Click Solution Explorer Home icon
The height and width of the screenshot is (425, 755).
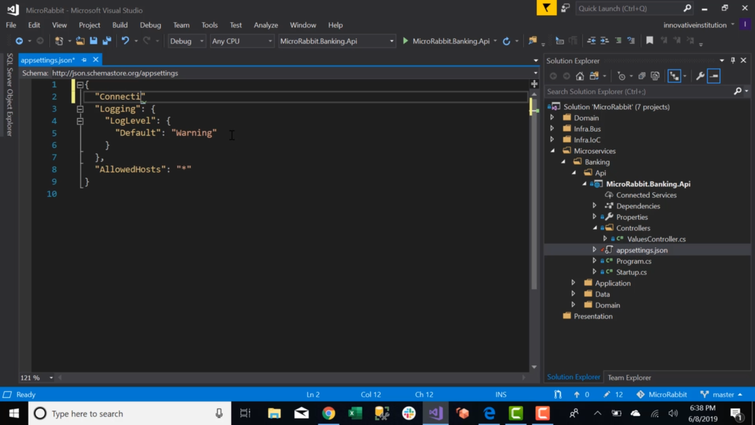tap(579, 76)
